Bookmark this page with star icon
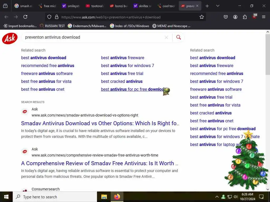The image size is (270, 202). point(202,17)
